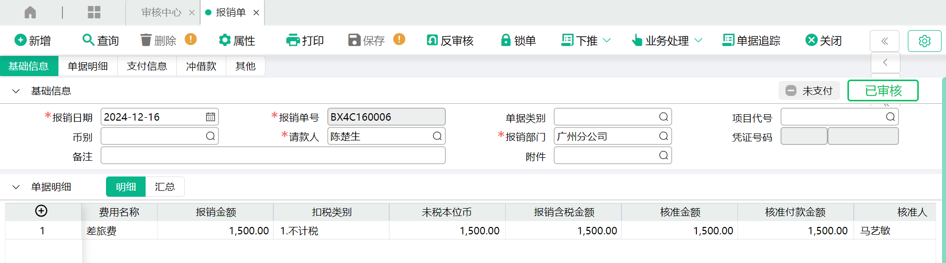The image size is (946, 263).
Task: Open the settings gear button
Action: pos(924,41)
